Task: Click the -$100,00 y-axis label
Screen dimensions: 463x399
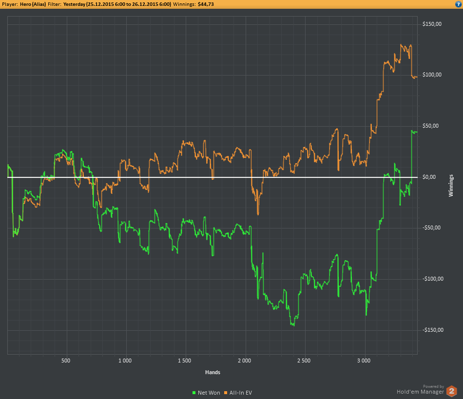Action: click(433, 279)
